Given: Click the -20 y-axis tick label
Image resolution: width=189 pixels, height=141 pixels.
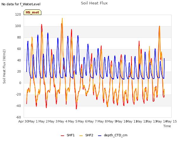Looking at the screenshot, I should click(x=18, y=95).
